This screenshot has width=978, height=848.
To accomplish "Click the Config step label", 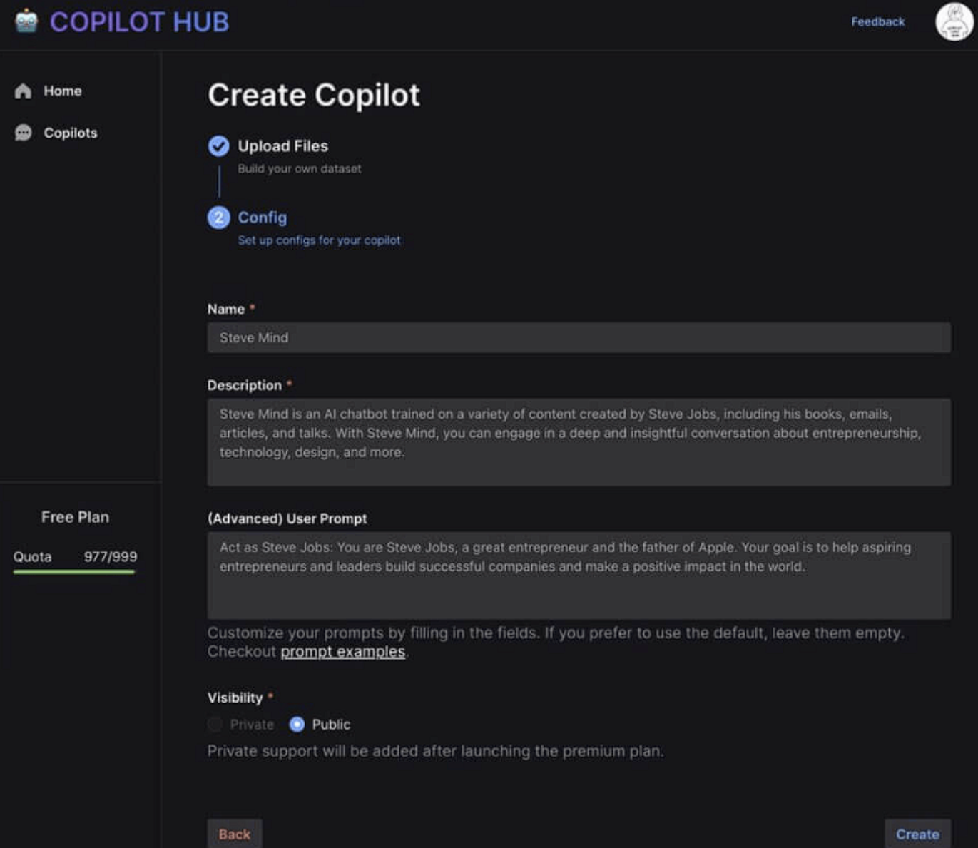I will tap(263, 218).
